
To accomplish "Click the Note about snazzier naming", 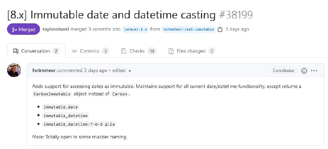I will pyautogui.click(x=80, y=137).
